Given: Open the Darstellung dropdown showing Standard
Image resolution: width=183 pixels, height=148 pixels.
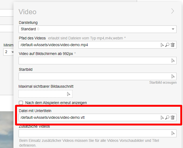Looking at the screenshot, I should [x=97, y=29].
